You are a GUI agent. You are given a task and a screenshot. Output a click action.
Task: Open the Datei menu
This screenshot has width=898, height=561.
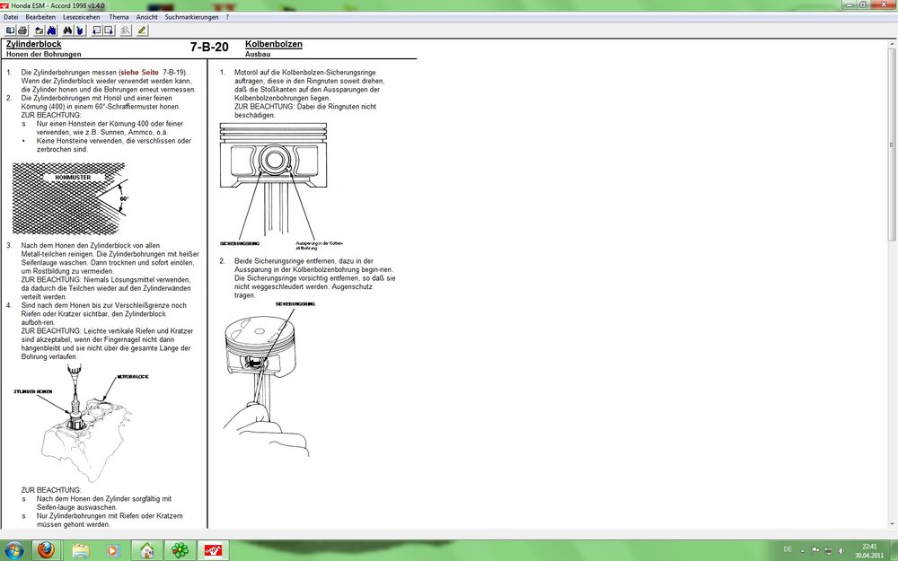[11, 17]
